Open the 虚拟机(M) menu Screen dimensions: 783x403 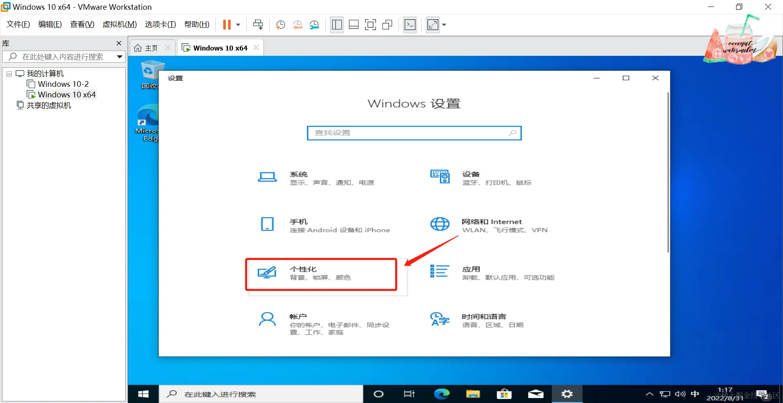coord(119,24)
